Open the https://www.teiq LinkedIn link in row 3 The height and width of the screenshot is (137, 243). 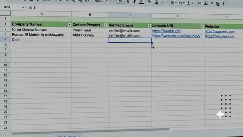point(176,36)
